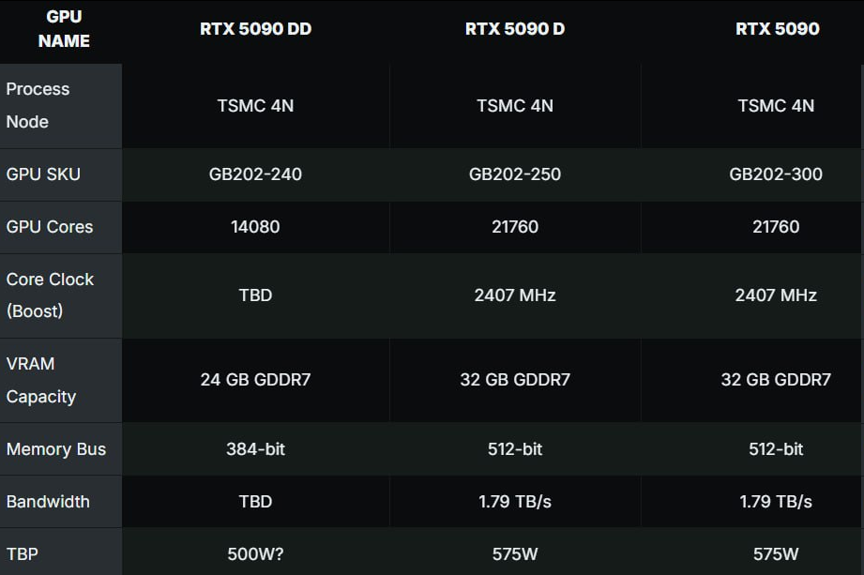Click the RTX 5090 DD column header
864x575 pixels.
256,29
